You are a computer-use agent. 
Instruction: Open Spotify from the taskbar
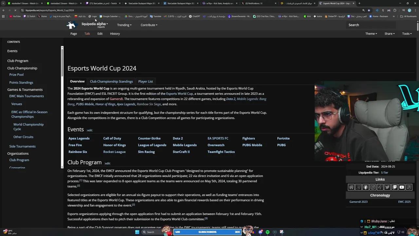point(267,232)
